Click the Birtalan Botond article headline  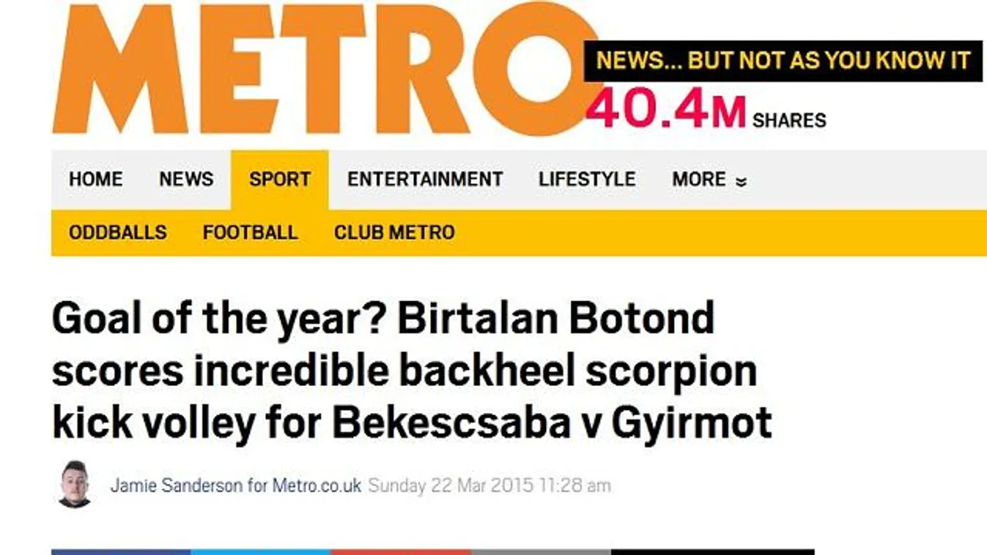click(410, 370)
